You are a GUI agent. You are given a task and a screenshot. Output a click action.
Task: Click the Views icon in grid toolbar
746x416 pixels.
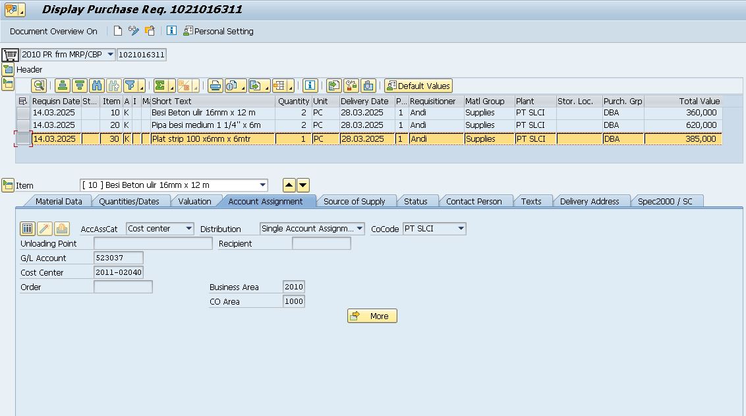click(x=232, y=86)
